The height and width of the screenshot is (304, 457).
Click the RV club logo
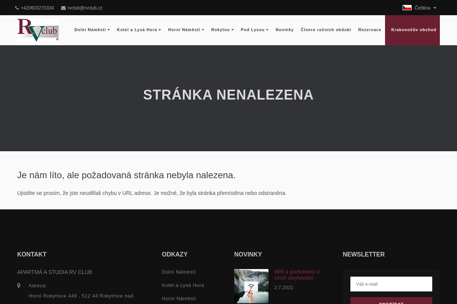click(x=38, y=30)
